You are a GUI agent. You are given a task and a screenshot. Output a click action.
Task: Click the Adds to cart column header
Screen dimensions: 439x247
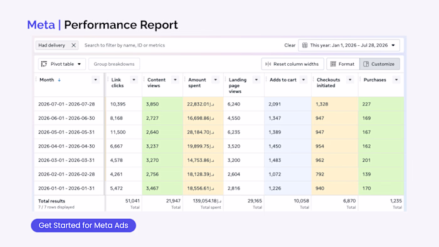[x=283, y=80]
